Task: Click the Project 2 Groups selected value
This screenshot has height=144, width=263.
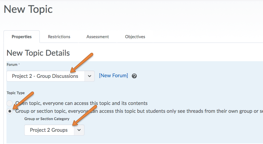Action: click(x=49, y=130)
